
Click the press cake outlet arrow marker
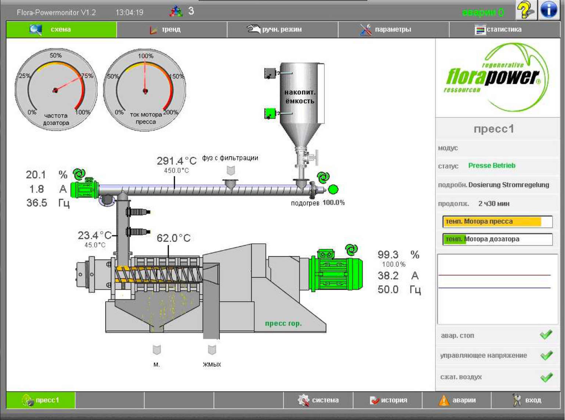pyautogui.click(x=212, y=350)
